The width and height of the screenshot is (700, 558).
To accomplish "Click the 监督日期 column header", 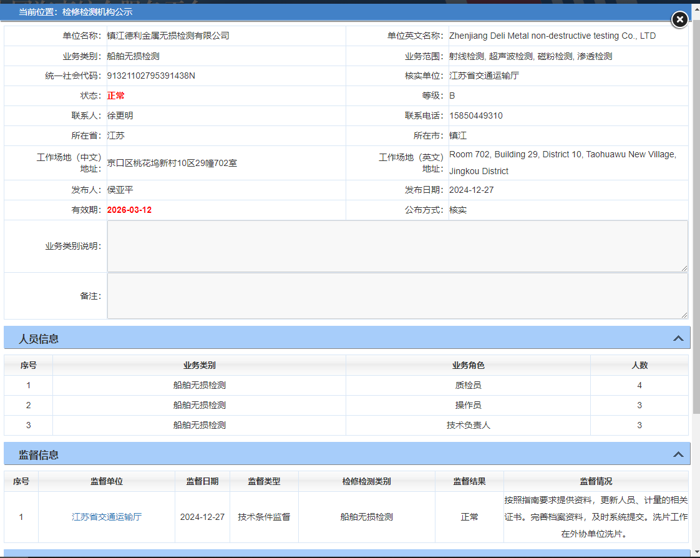I will click(x=202, y=481).
